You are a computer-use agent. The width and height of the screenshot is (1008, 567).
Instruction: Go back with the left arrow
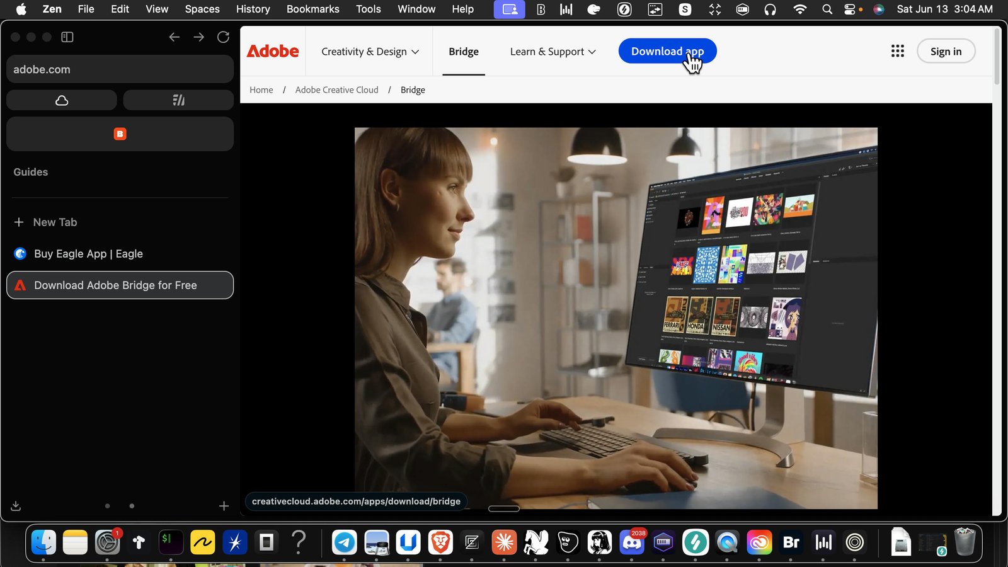tap(175, 37)
